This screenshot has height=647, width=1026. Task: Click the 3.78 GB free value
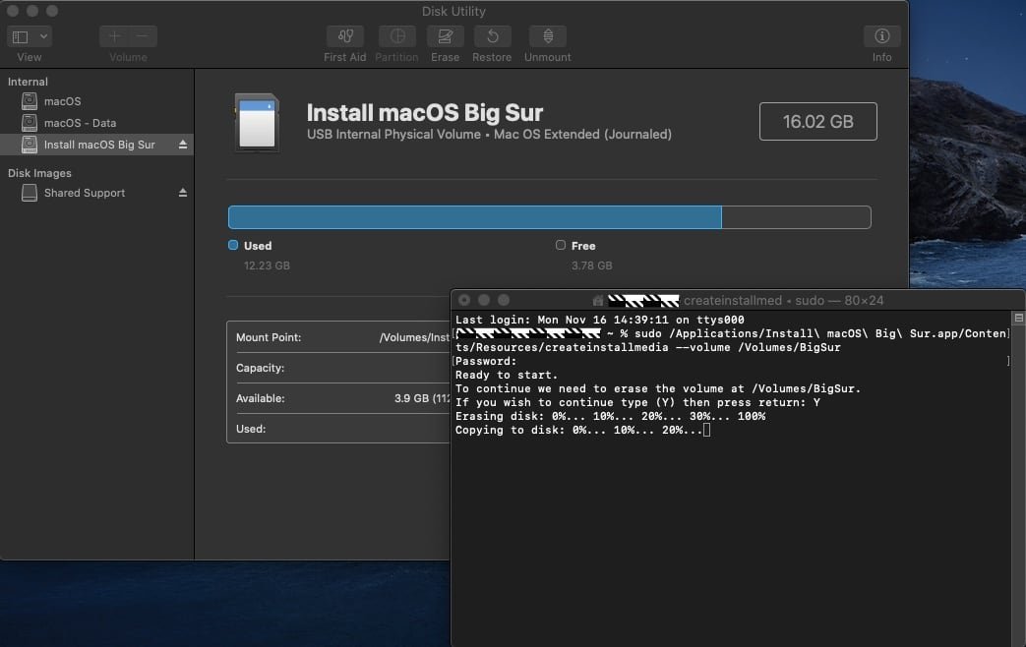click(x=591, y=265)
